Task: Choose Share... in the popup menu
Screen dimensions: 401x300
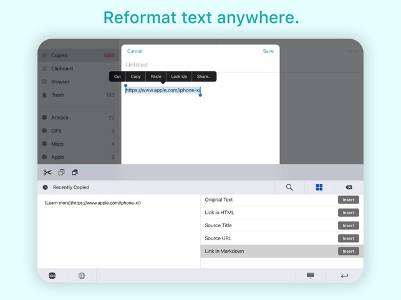Action: (x=204, y=77)
